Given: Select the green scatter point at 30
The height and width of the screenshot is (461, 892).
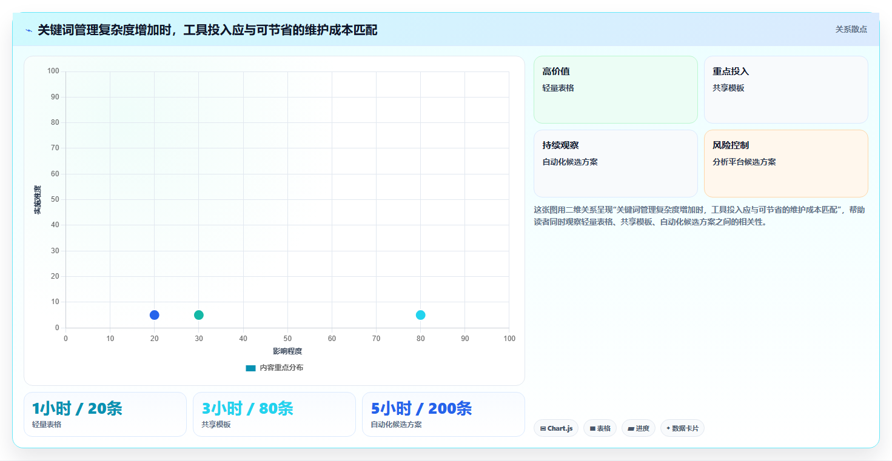Looking at the screenshot, I should coord(199,315).
